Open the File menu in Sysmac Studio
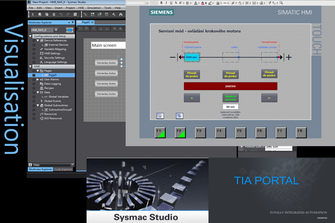The height and width of the screenshot is (223, 335). pos(31,8)
